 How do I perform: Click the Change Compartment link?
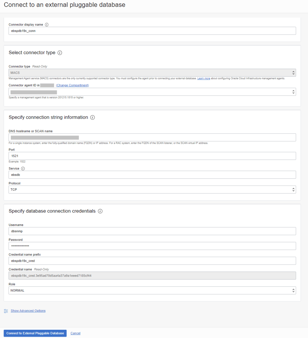click(x=72, y=85)
